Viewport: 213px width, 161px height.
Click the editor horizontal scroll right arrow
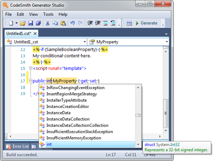tap(160, 136)
